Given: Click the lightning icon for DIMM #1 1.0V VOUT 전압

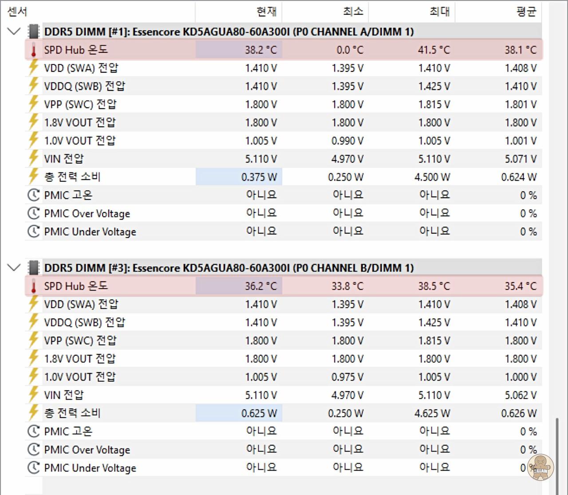Looking at the screenshot, I should tap(33, 141).
